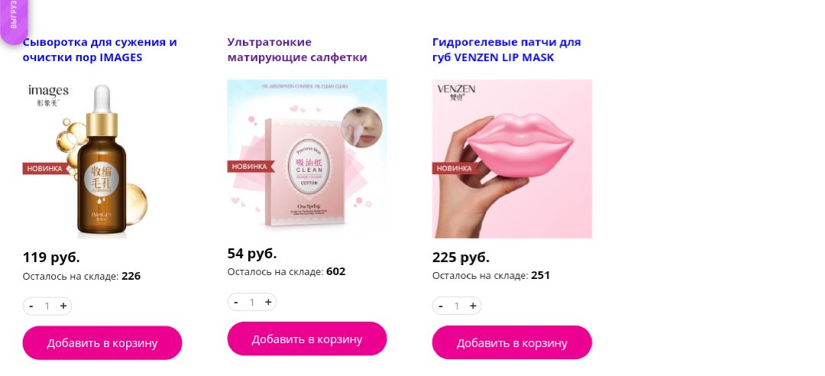Add the 225 руб. lip mask to cart
The image size is (825, 376).
tap(512, 343)
